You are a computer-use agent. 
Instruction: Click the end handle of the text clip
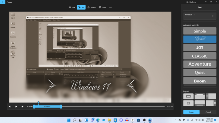click(61, 107)
